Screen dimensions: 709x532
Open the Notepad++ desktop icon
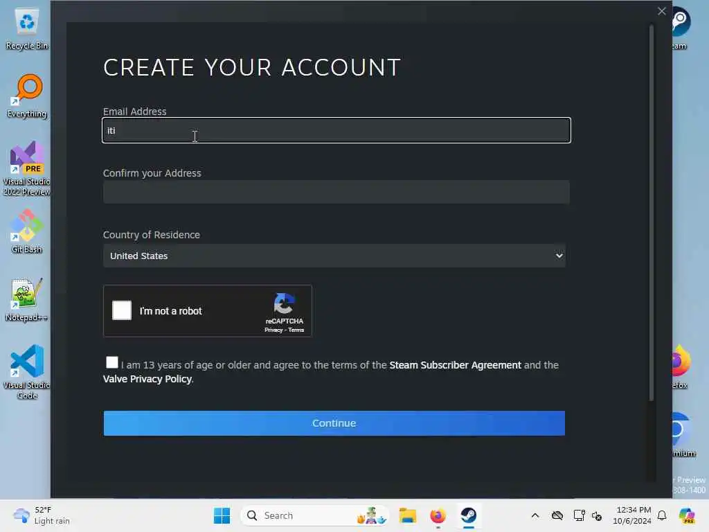(27, 300)
